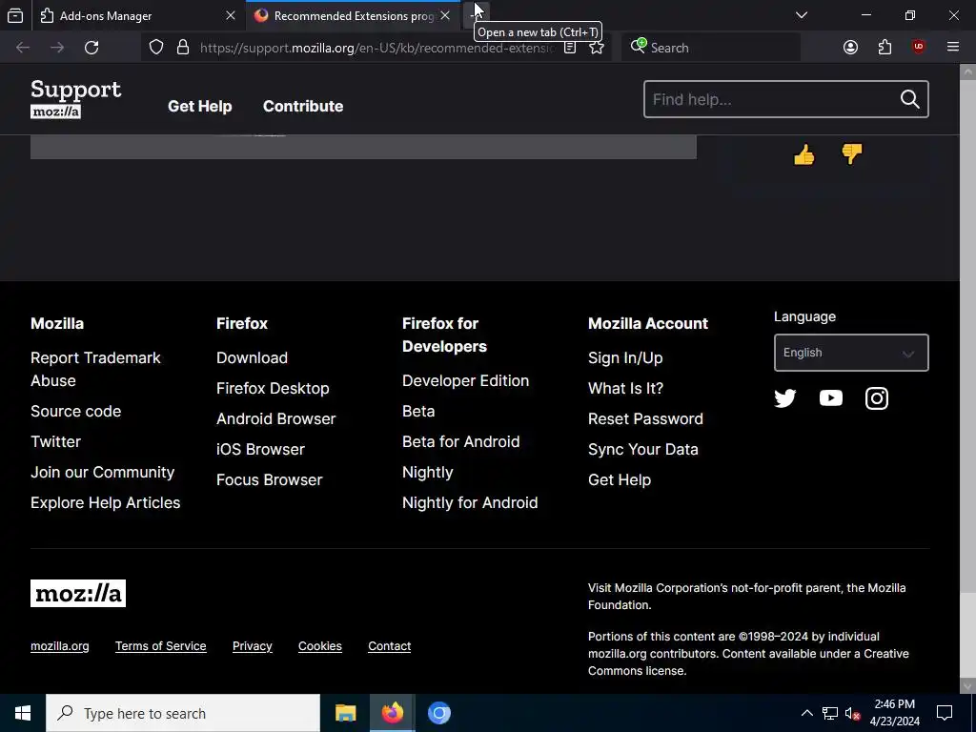This screenshot has width=976, height=732.
Task: Open the uBlock Origin toolbar icon
Action: (918, 48)
